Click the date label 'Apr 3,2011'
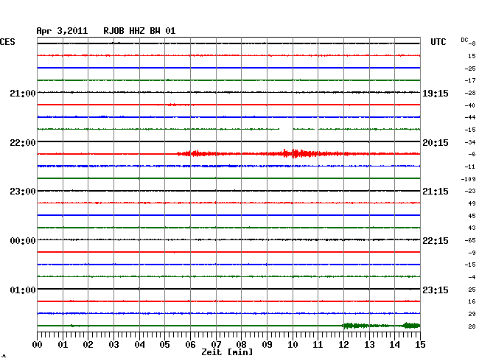 [x=62, y=31]
